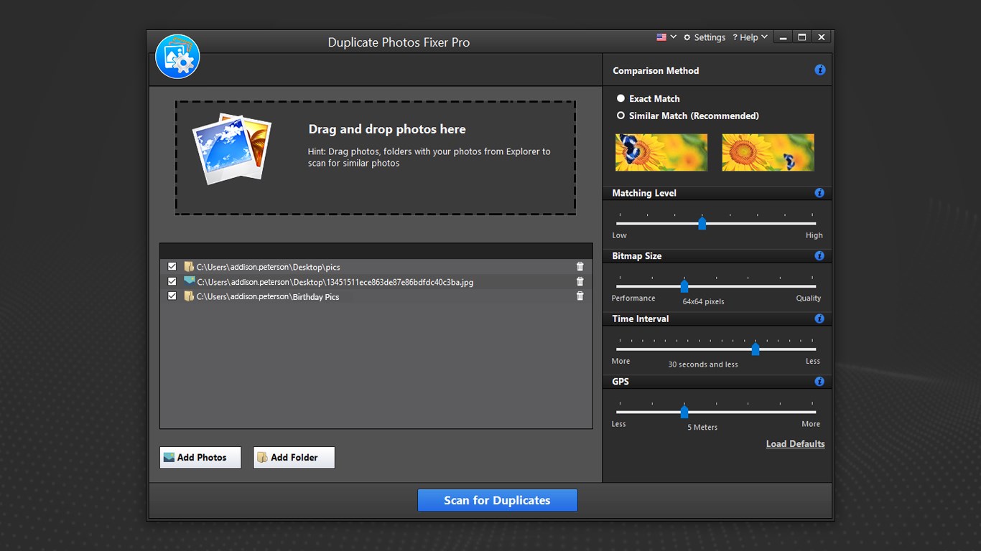This screenshot has width=981, height=551.
Task: Click the 'Performance' bitmap label
Action: point(633,298)
